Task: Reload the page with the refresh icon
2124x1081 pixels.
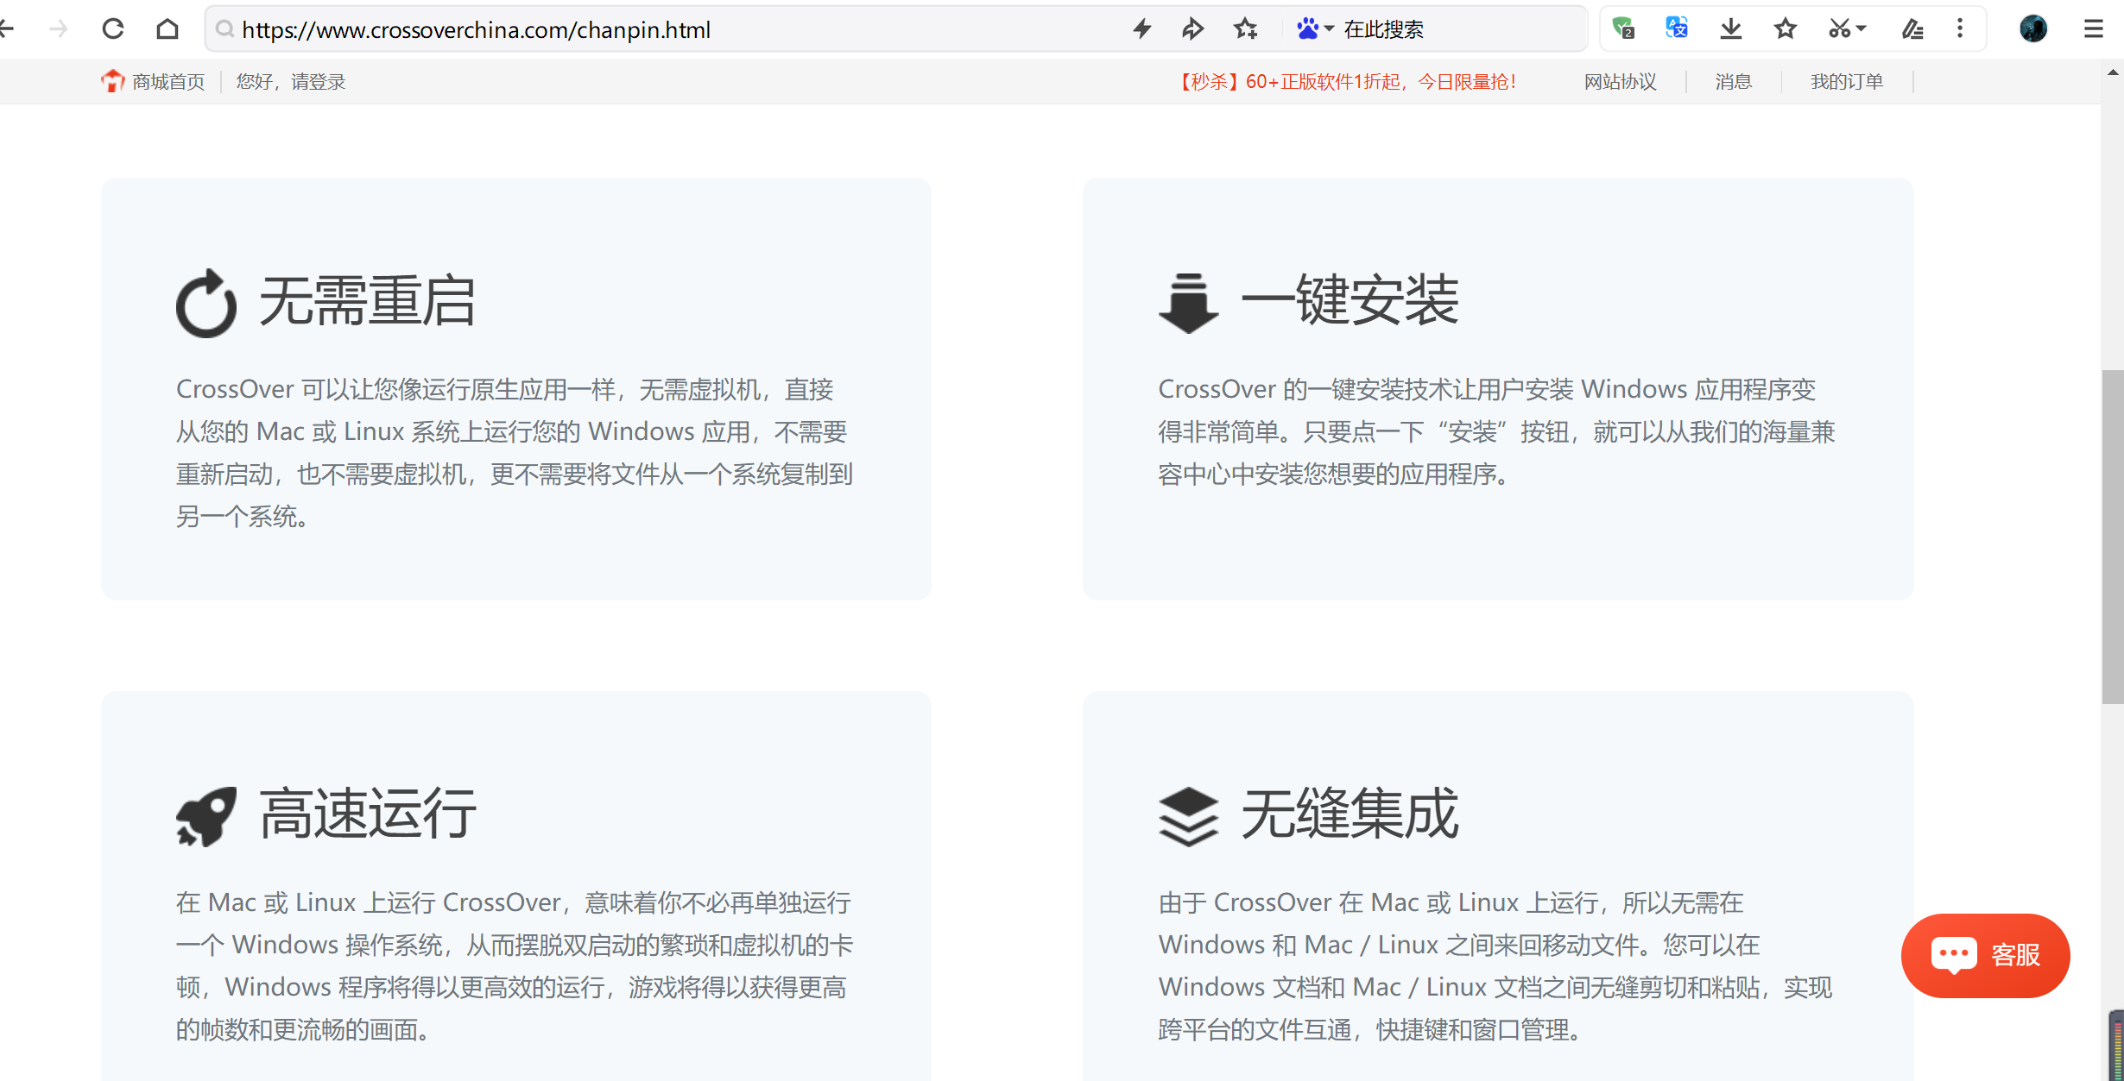Action: (113, 29)
